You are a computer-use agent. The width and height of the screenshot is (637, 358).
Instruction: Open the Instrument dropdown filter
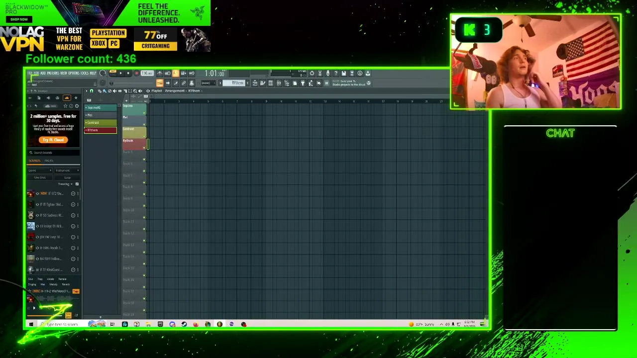coord(67,171)
